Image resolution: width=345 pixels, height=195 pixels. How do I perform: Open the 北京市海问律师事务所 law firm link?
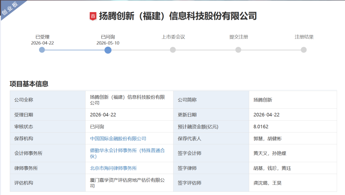click(113, 168)
